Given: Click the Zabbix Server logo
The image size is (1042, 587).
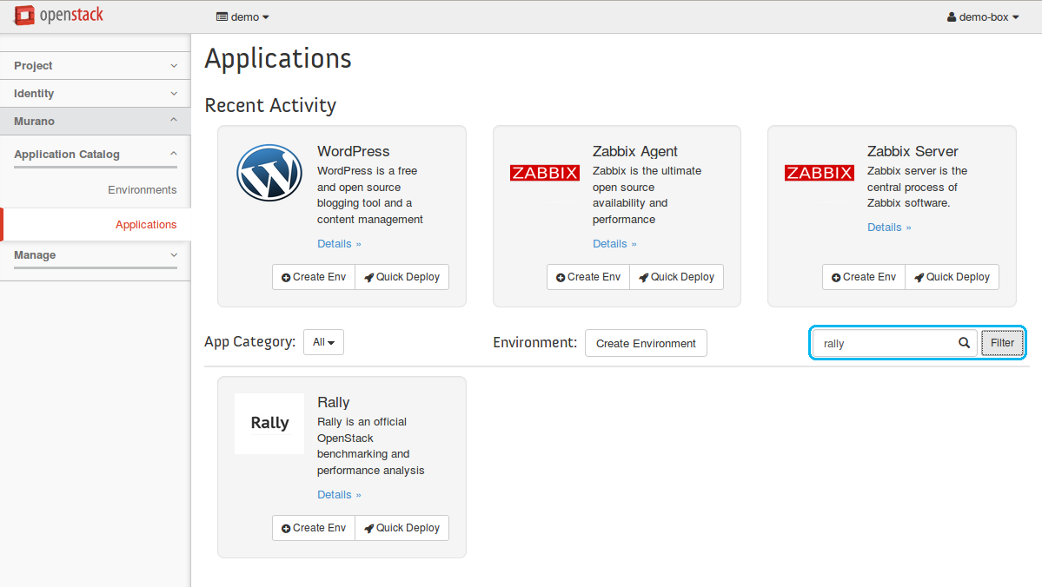Looking at the screenshot, I should [819, 173].
